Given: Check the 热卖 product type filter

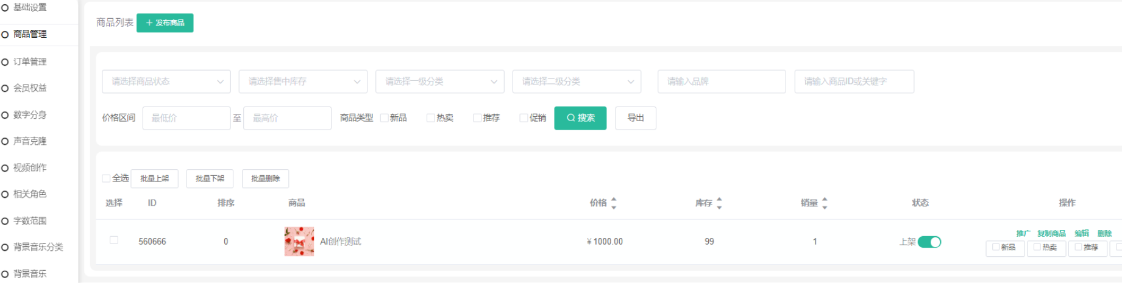Looking at the screenshot, I should [x=431, y=118].
